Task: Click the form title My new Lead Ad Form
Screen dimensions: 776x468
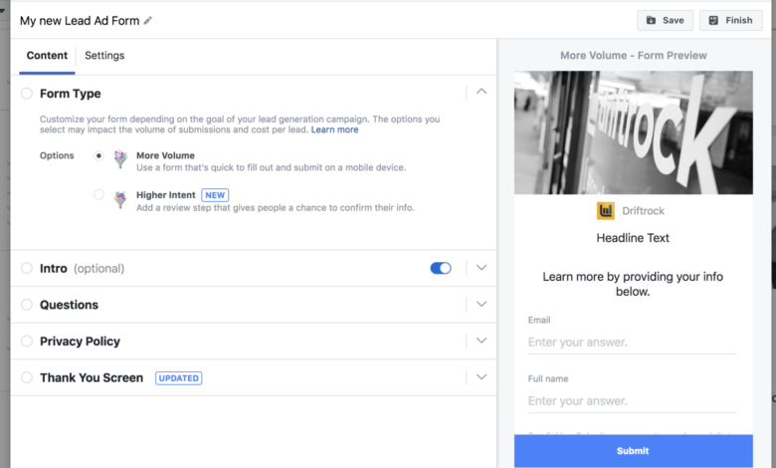Action: [80, 21]
